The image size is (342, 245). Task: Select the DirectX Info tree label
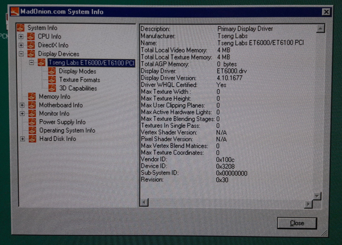tap(53, 45)
